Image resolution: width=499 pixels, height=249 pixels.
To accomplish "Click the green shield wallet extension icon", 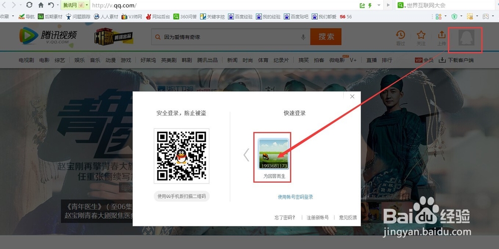I will click(455, 16).
